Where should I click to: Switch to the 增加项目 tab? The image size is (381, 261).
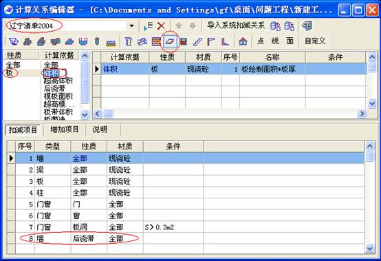tap(65, 129)
